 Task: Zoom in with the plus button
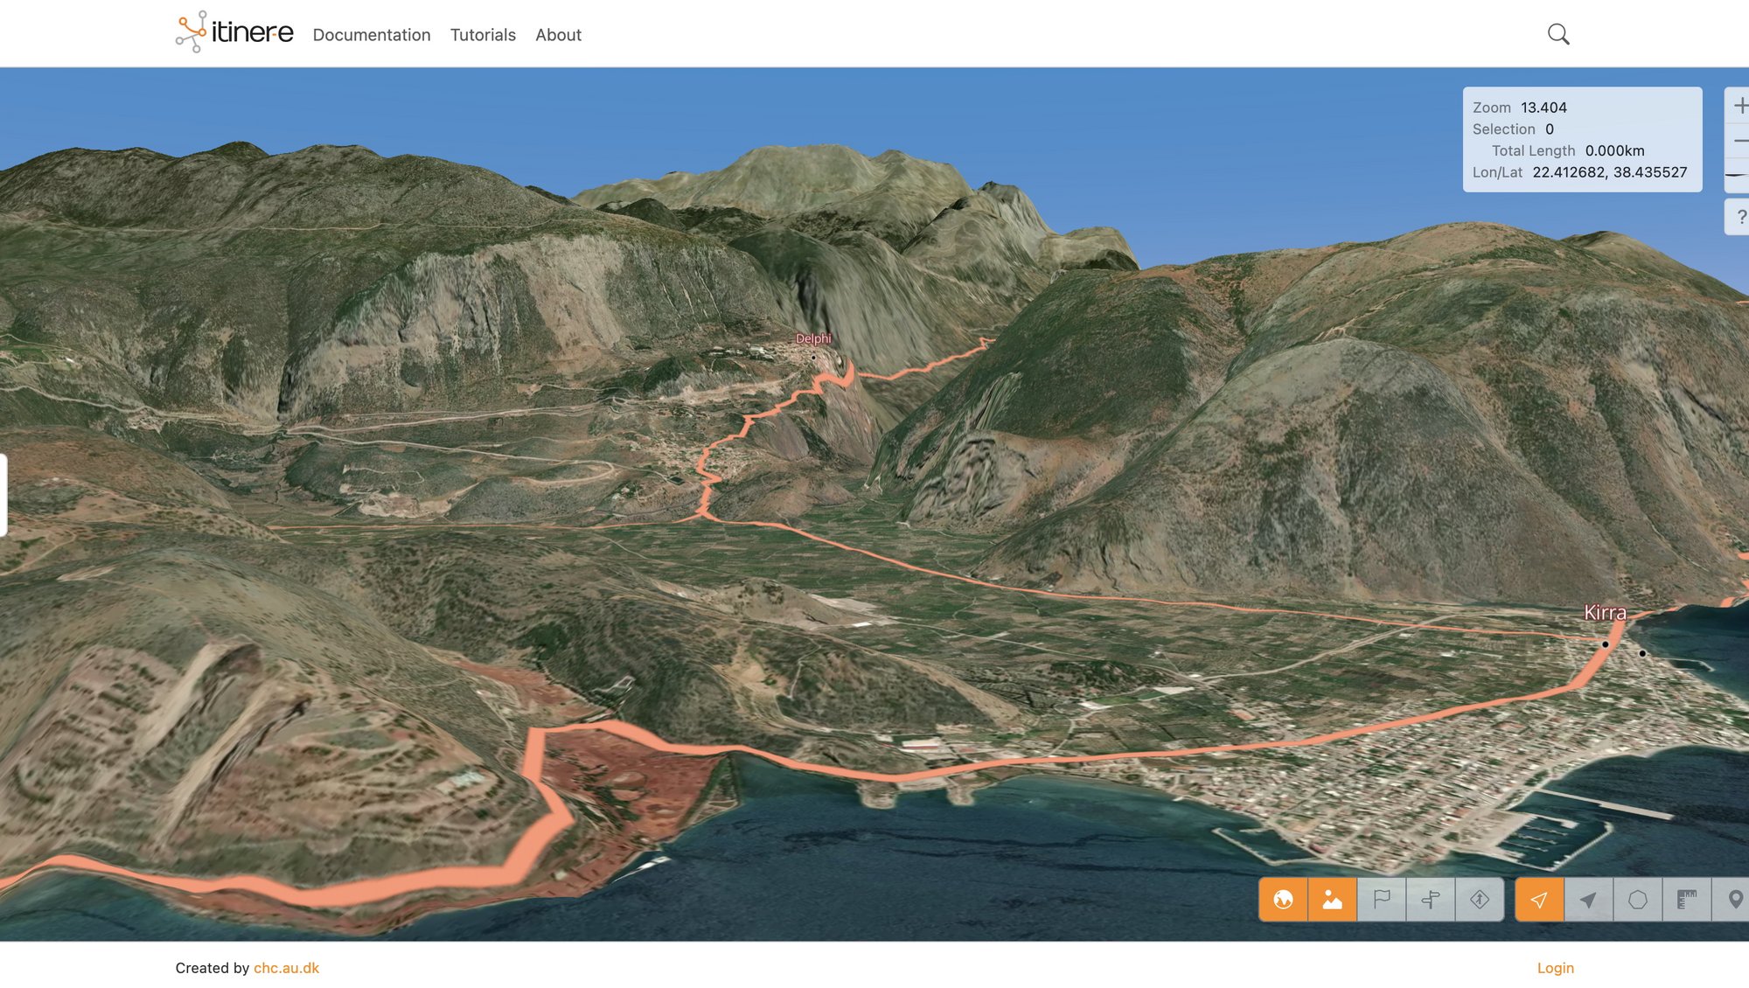(x=1739, y=106)
